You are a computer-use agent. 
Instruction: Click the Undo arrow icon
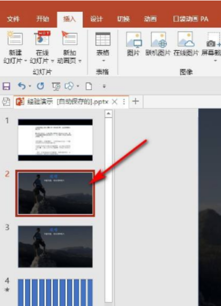[x=22, y=86]
